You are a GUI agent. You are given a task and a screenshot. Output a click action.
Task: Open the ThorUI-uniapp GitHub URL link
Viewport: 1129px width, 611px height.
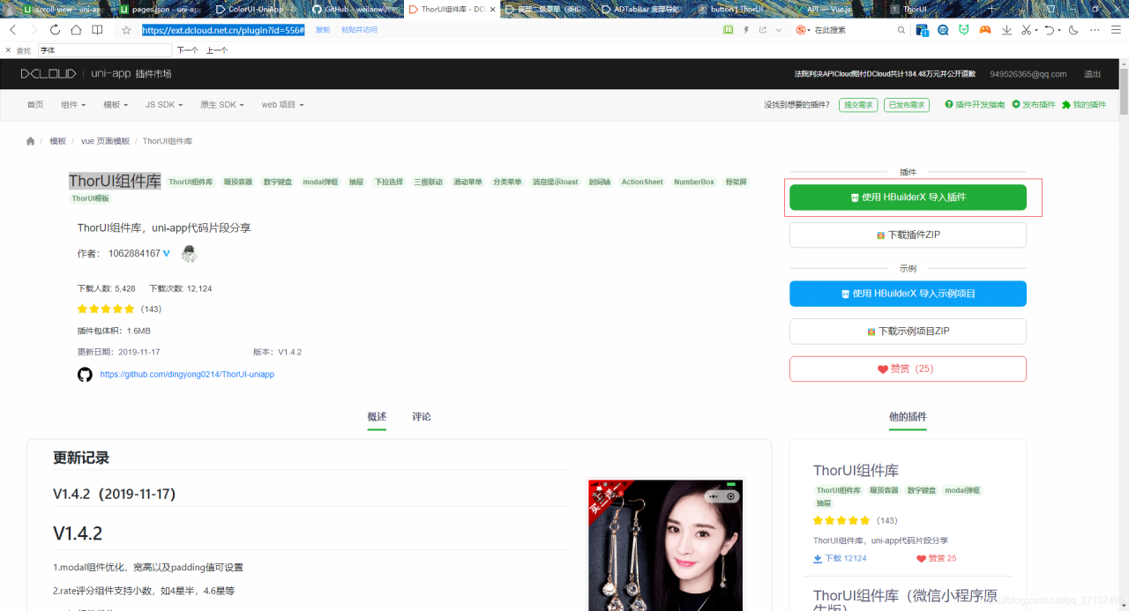coord(187,375)
